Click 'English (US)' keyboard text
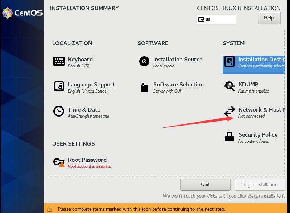290x213 pixels. 79,66
